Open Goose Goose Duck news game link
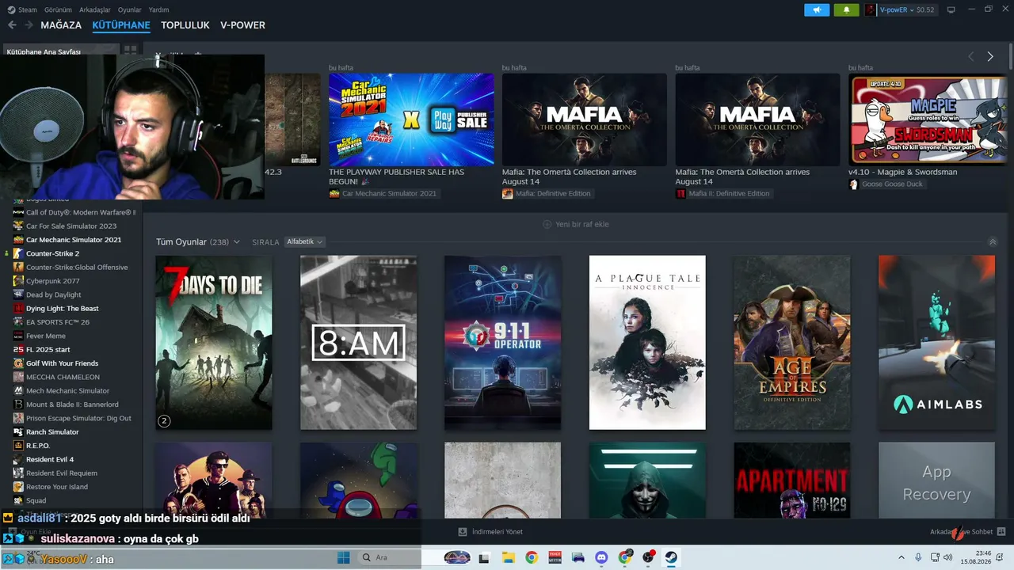This screenshot has height=570, width=1014. tap(886, 184)
